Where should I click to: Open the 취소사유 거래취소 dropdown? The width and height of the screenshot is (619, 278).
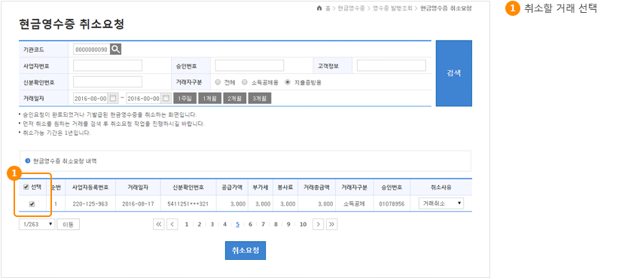pos(441,203)
